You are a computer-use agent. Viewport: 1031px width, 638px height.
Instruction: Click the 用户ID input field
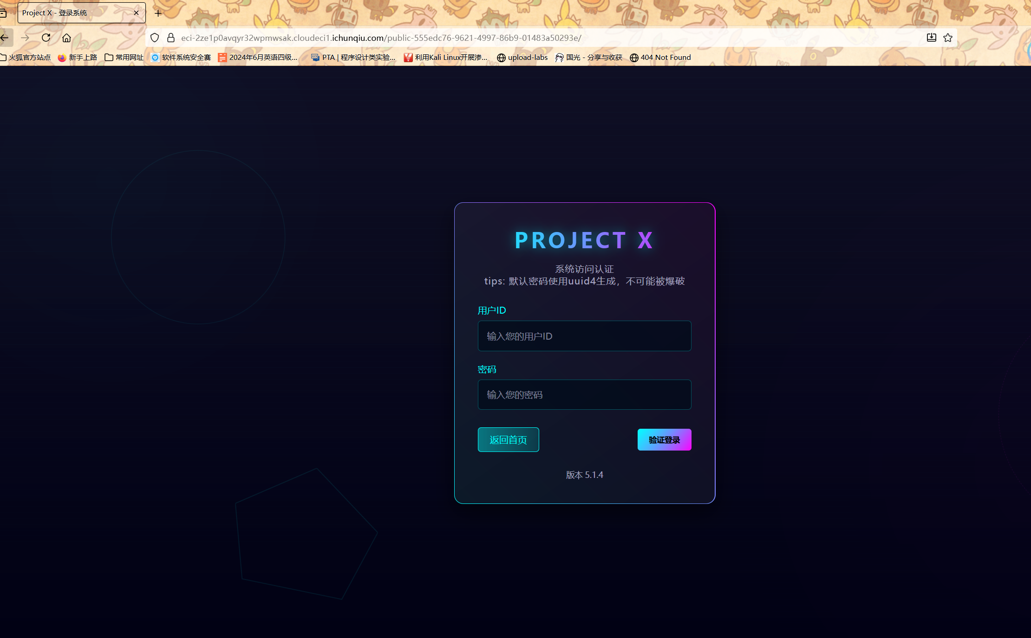pos(584,336)
